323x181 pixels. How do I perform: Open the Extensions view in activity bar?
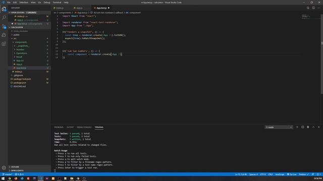pyautogui.click(x=4, y=44)
